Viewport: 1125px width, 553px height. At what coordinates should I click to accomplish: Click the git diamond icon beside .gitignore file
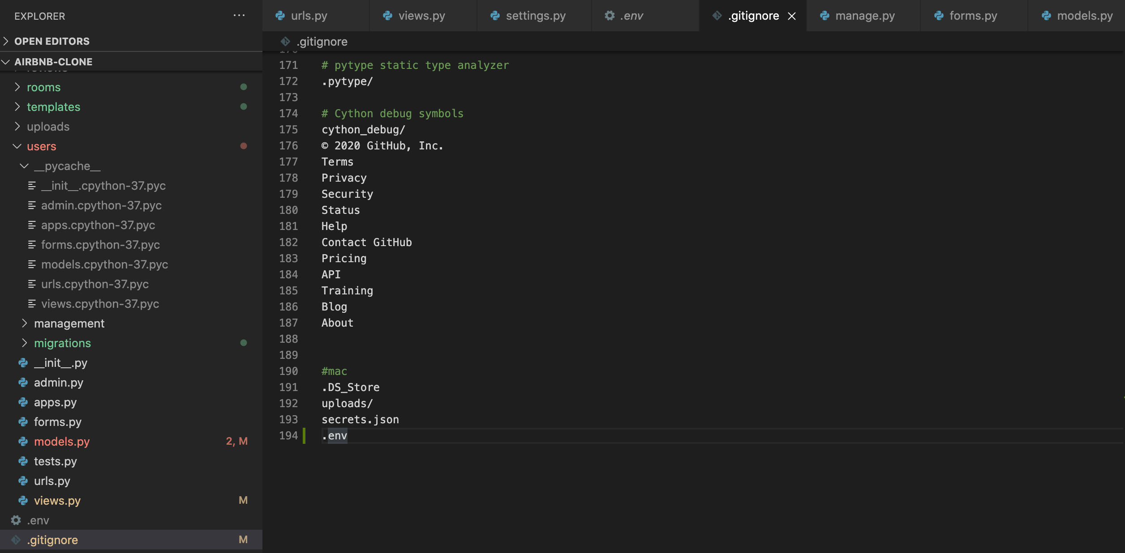pyautogui.click(x=16, y=540)
